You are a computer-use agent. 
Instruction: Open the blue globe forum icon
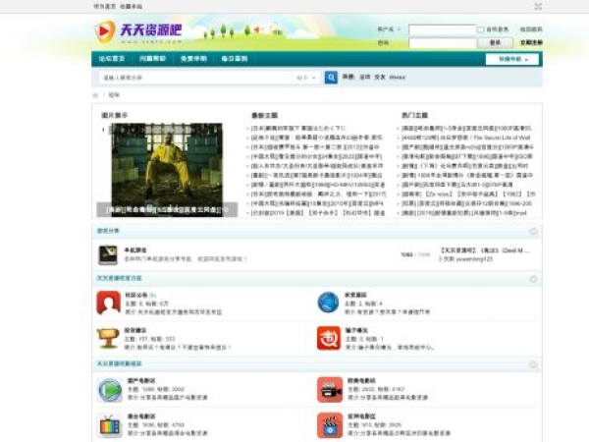tap(329, 303)
